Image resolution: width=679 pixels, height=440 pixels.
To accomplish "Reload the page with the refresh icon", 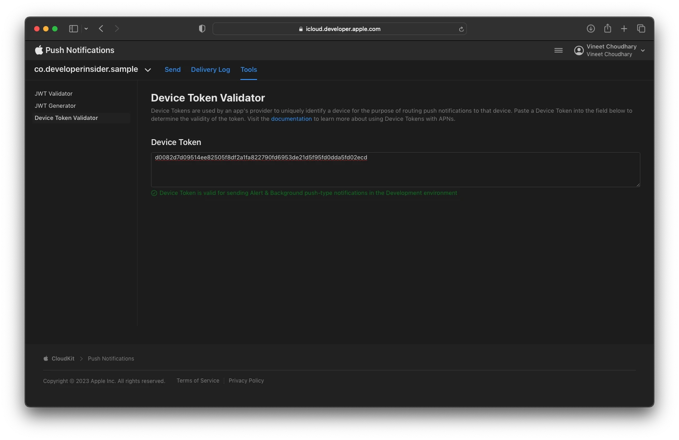I will click(x=461, y=29).
